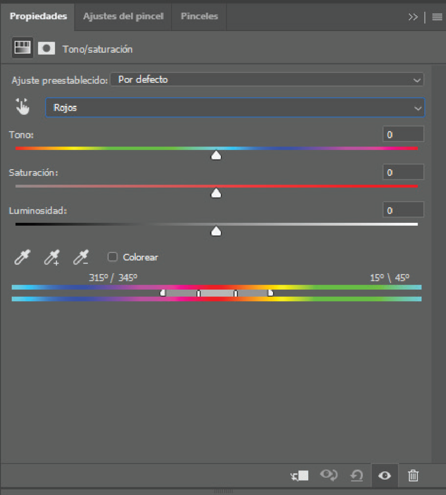Click the Saturación value field

point(403,173)
